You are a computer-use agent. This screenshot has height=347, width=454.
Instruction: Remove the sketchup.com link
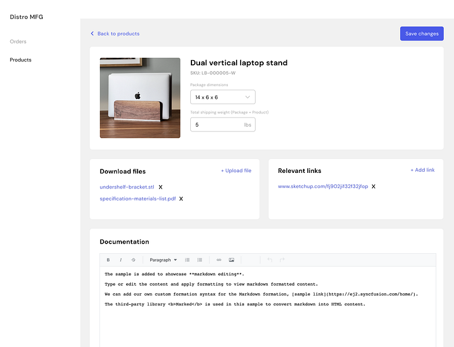(374, 186)
